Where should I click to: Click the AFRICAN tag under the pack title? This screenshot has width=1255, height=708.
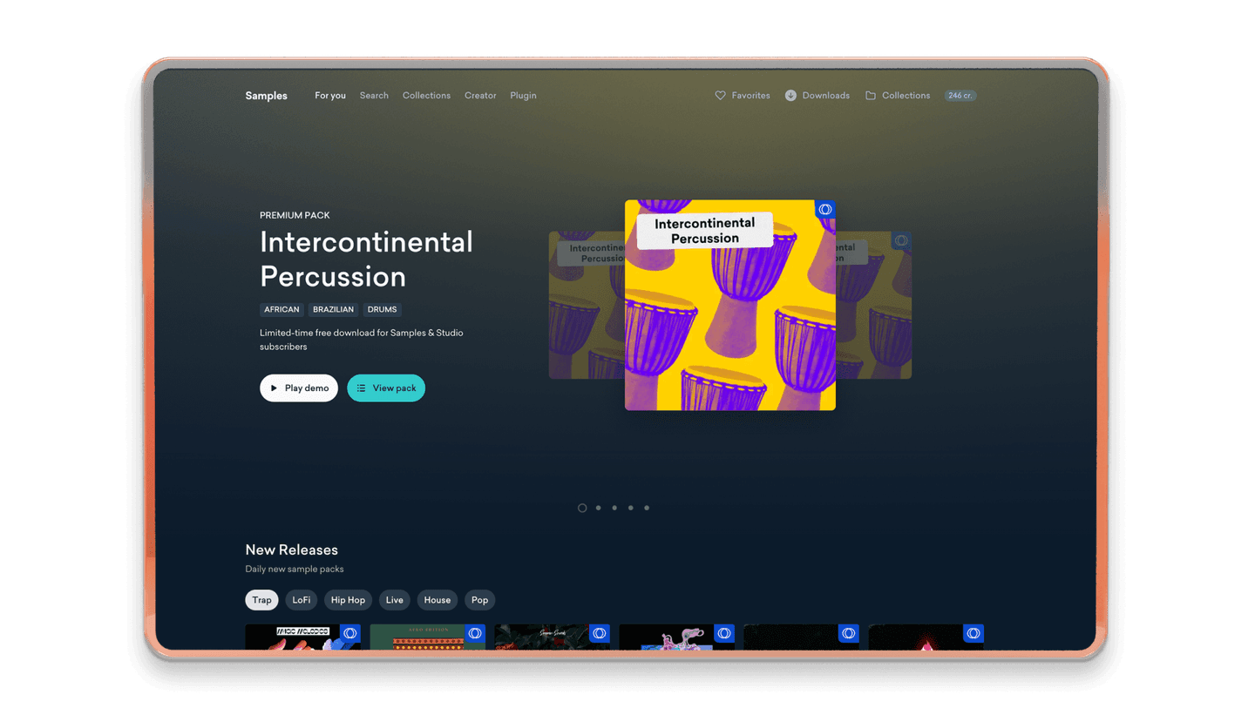point(281,309)
